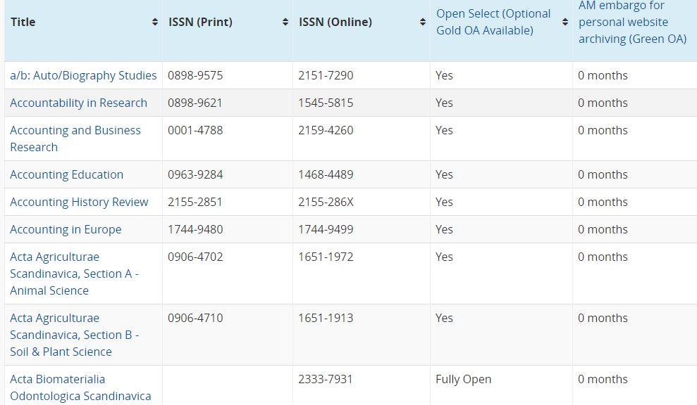The width and height of the screenshot is (697, 405).
Task: Select print ISSN 0963-9284
Action: pyautogui.click(x=195, y=175)
